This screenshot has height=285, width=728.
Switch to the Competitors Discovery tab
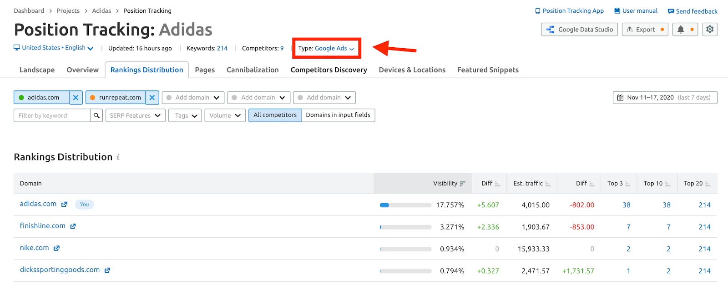pos(329,70)
